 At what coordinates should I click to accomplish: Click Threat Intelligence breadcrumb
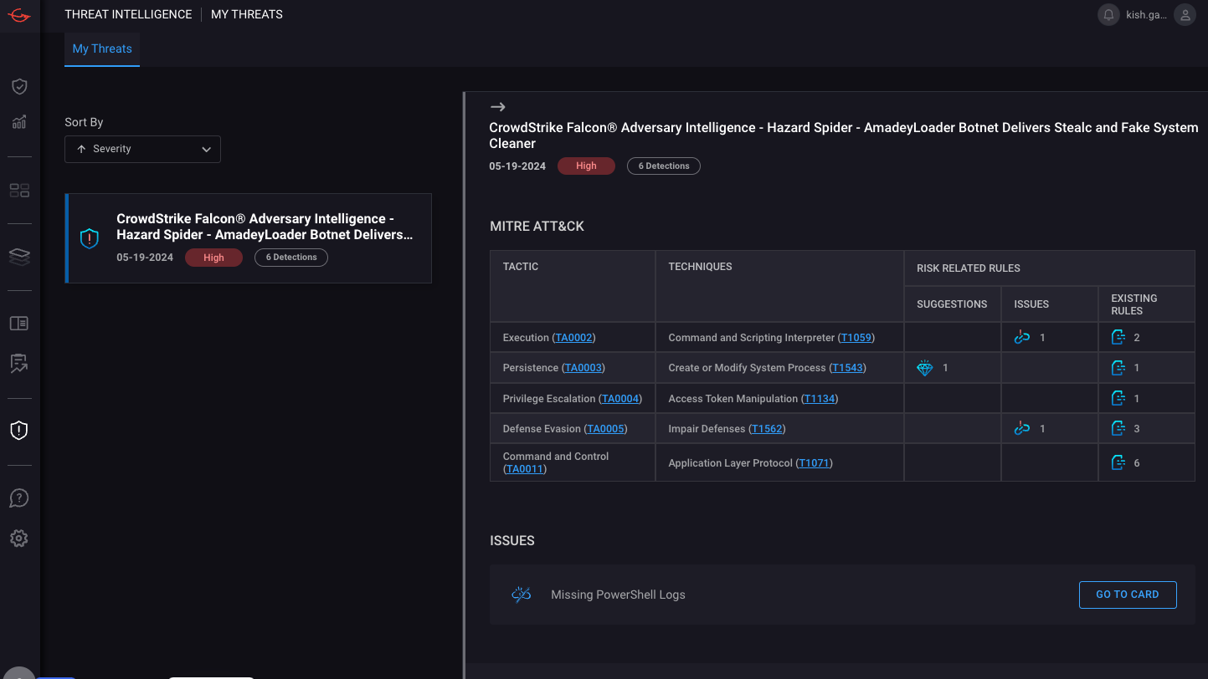[128, 14]
